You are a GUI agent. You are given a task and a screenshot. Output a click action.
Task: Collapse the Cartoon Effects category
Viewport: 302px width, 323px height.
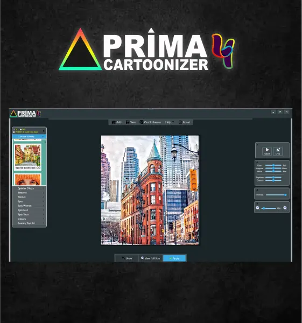(29, 137)
